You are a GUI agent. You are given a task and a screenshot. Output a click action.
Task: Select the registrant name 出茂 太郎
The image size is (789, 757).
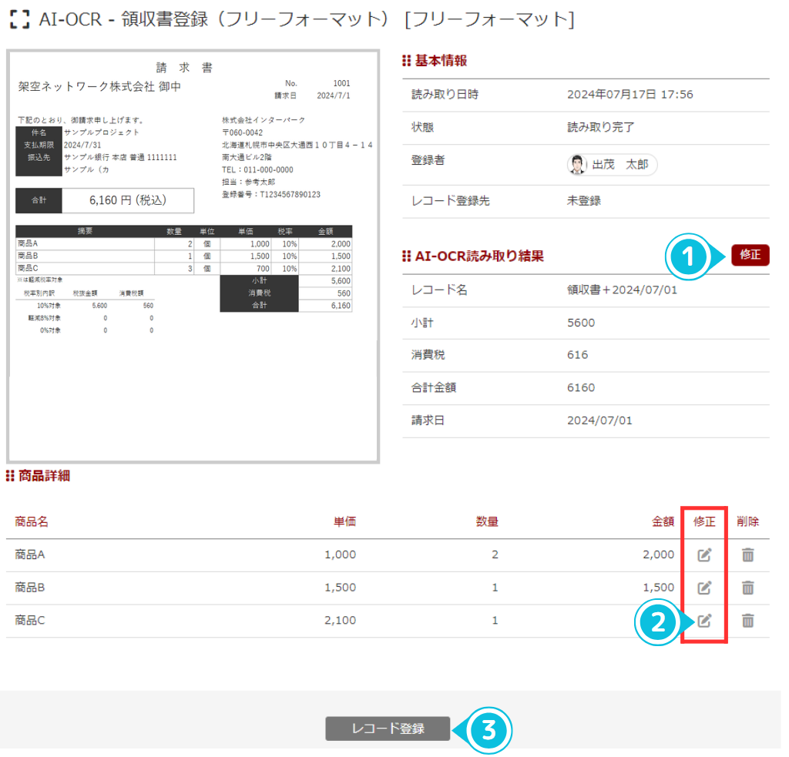pyautogui.click(x=619, y=164)
